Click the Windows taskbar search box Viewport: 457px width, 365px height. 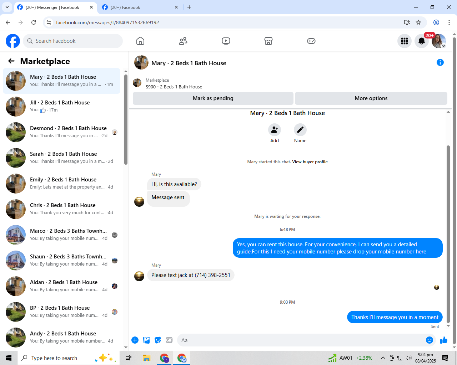(68, 358)
